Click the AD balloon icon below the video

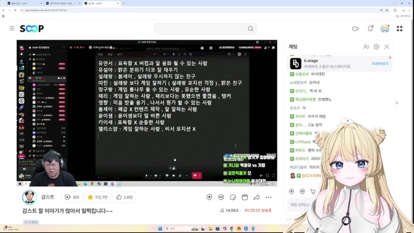pos(221,197)
